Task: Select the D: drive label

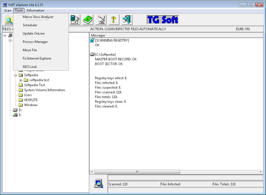Action: point(20,110)
